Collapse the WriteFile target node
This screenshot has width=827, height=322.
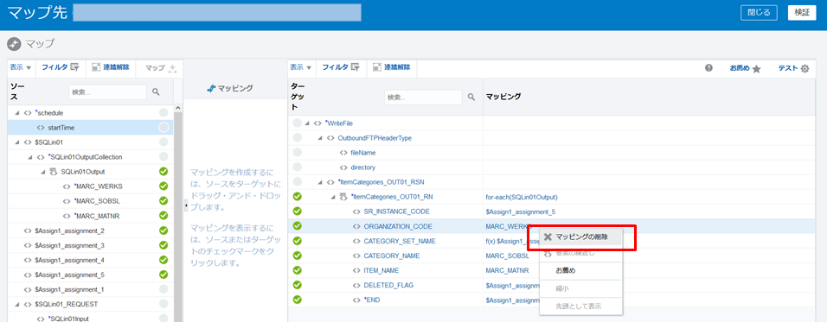click(x=307, y=123)
